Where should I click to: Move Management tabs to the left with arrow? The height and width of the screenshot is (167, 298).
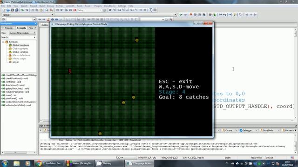point(2,28)
